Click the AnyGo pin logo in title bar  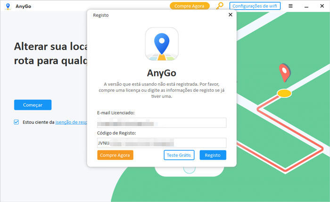[8, 6]
